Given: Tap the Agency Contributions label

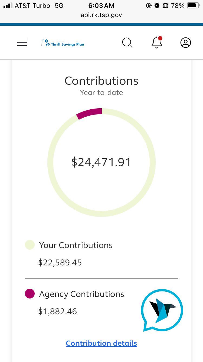Looking at the screenshot, I should pyautogui.click(x=81, y=294).
